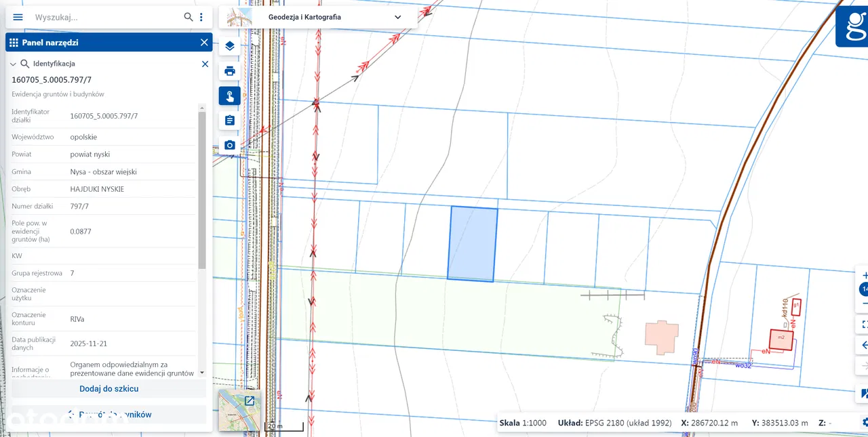Click the Dodaj do szkicu button

tap(108, 388)
